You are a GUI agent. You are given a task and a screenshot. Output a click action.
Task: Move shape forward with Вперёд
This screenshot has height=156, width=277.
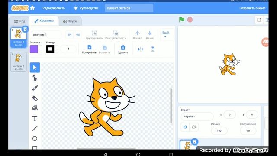click(x=138, y=35)
